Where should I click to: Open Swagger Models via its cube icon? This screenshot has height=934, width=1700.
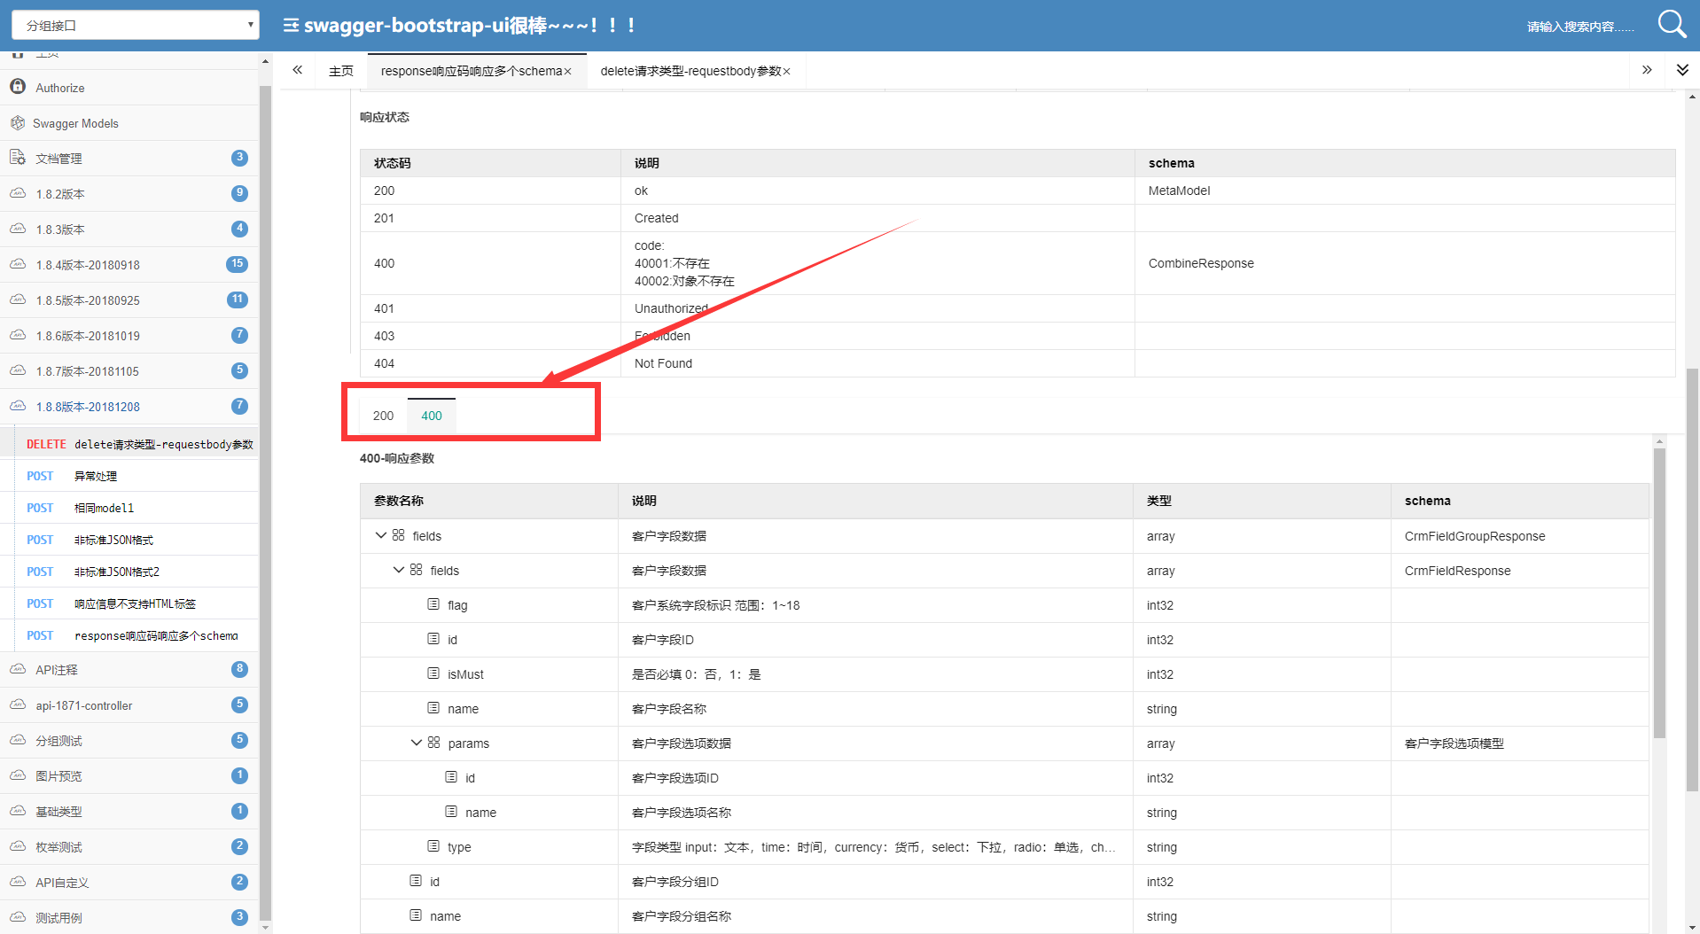tap(18, 122)
